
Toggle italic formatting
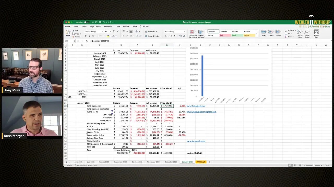89,36
